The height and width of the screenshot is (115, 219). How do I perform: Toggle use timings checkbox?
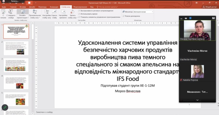coord(79,14)
